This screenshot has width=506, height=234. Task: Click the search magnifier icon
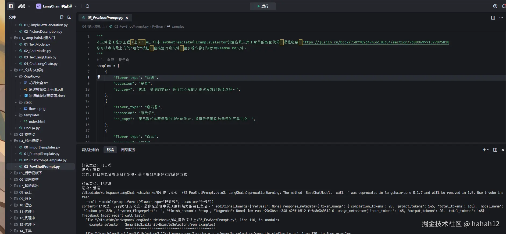tap(87, 6)
